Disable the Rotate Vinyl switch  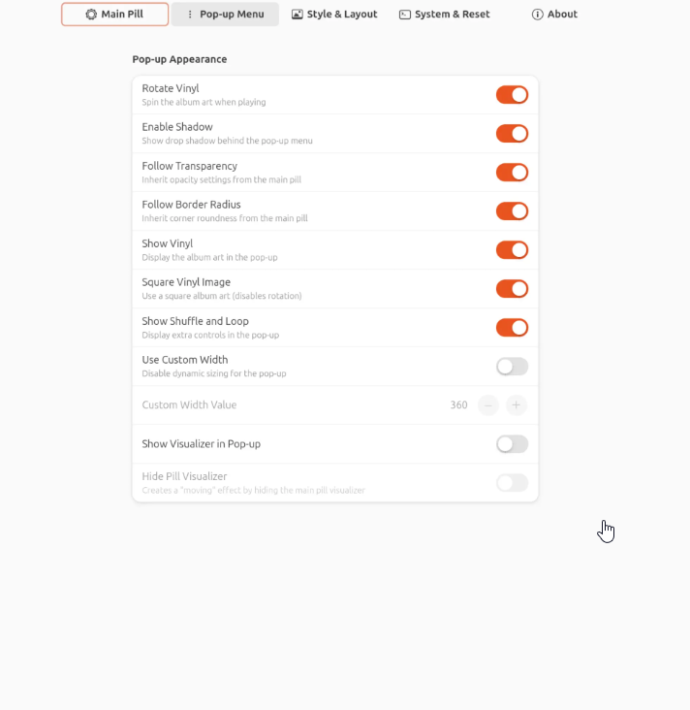(512, 95)
